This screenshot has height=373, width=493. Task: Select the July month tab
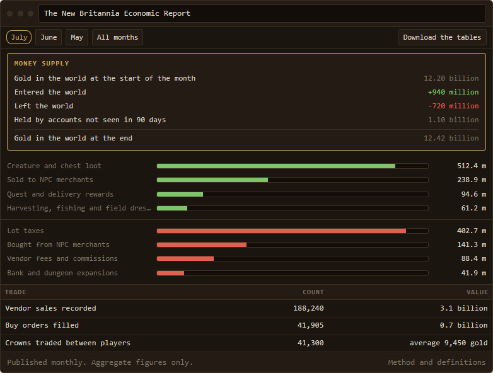coord(19,37)
